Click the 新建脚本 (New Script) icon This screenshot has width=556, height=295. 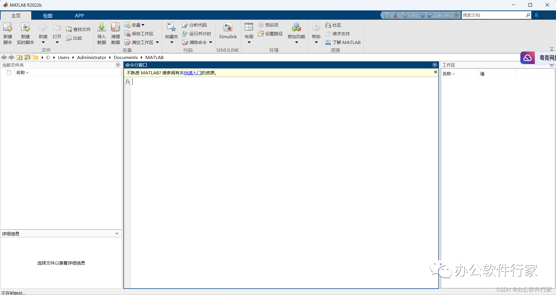click(8, 27)
